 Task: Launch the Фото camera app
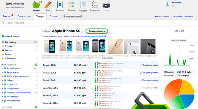pos(106,6)
